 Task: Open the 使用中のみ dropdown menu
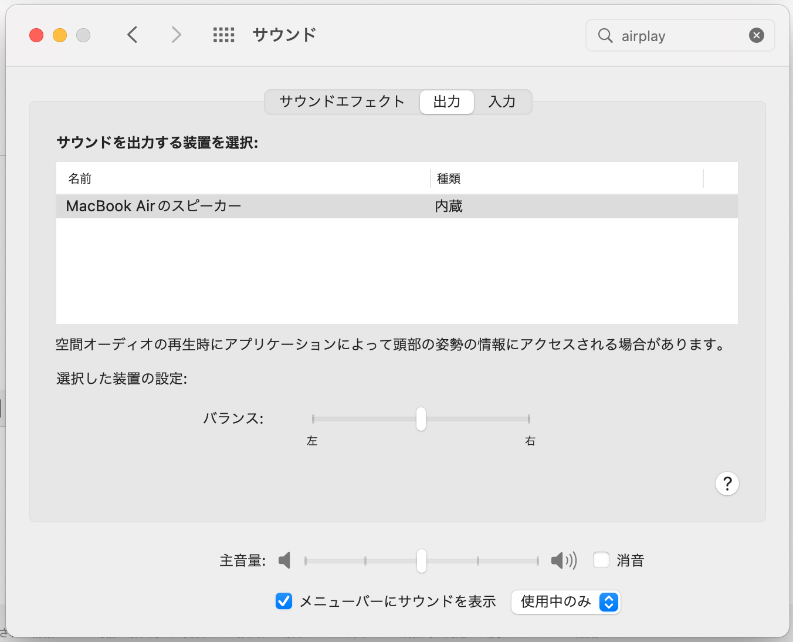pyautogui.click(x=565, y=602)
